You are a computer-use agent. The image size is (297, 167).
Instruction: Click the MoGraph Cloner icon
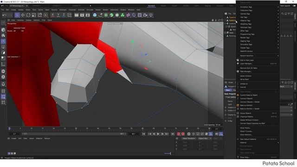tap(117, 15)
